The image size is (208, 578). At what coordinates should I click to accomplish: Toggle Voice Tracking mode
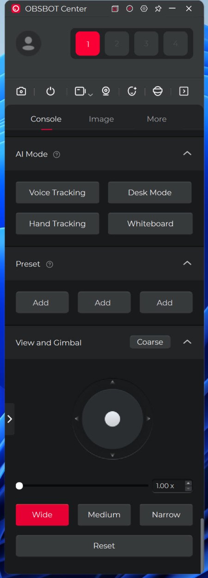(57, 192)
